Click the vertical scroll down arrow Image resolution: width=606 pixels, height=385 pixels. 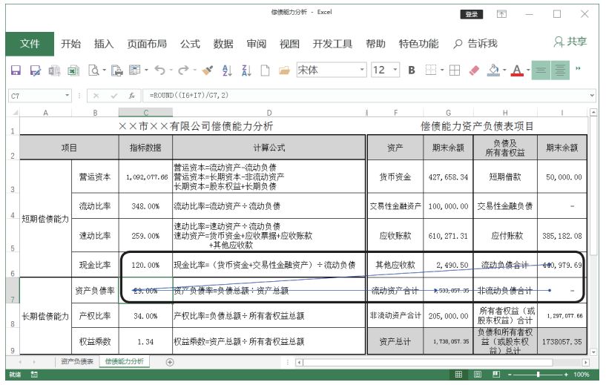pos(593,352)
